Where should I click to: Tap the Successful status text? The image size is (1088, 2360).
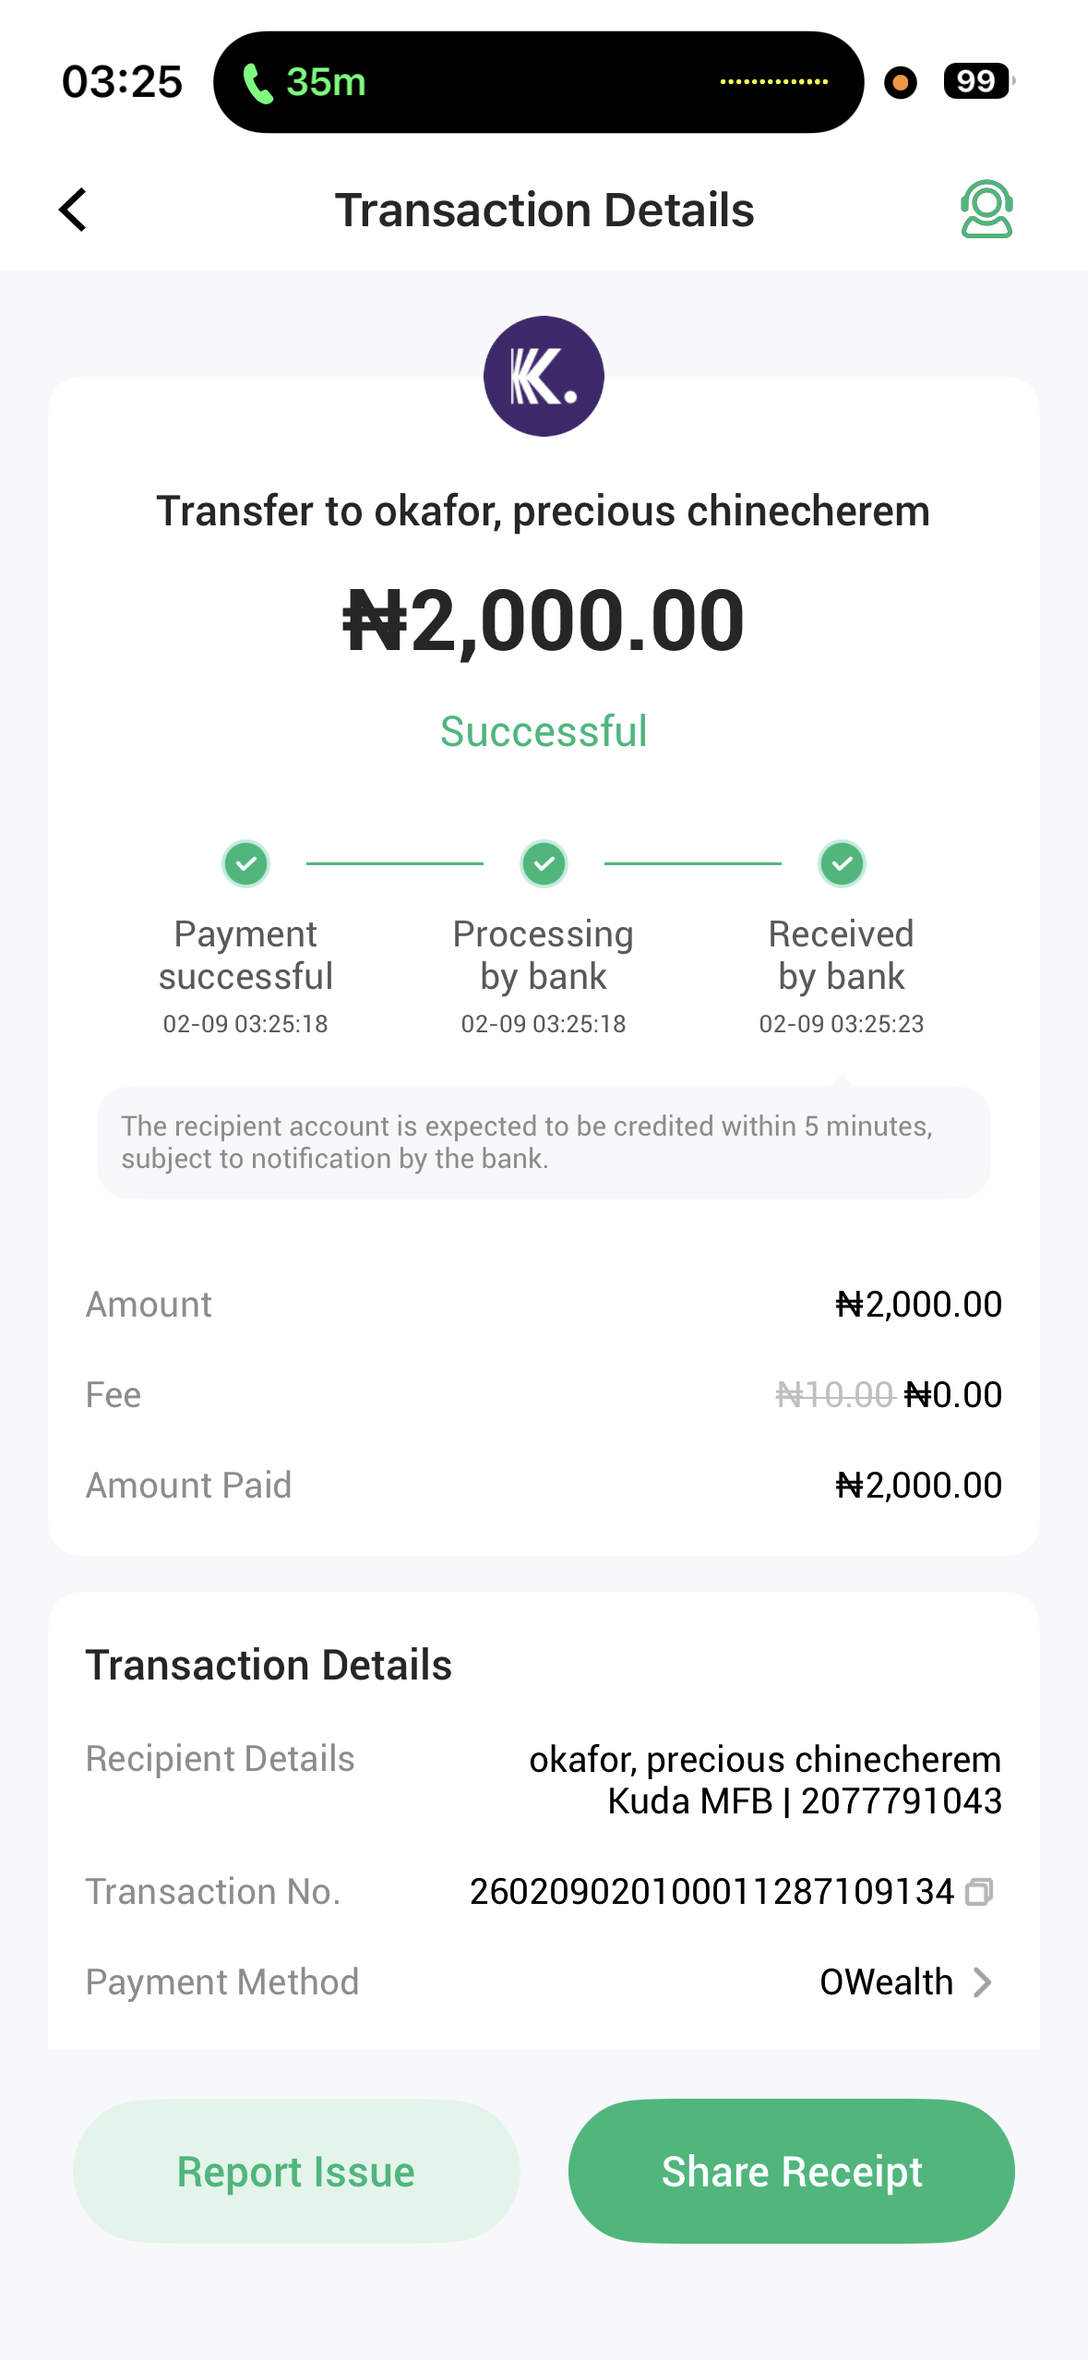[544, 732]
